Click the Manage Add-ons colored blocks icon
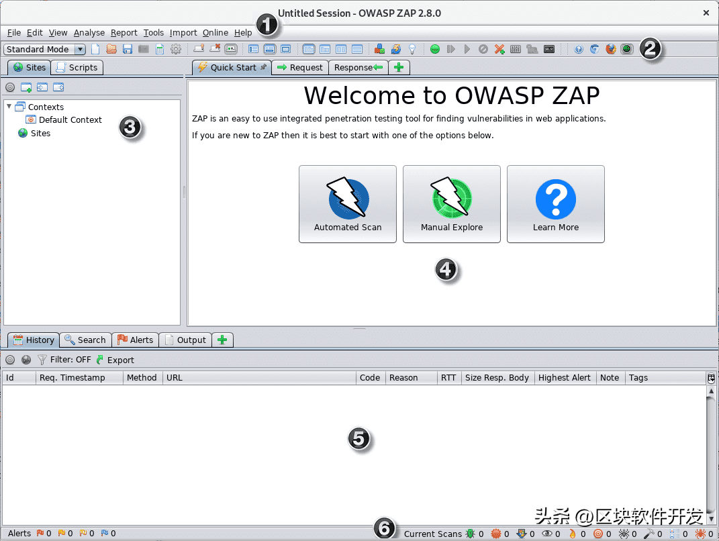This screenshot has height=541, width=719. click(x=379, y=49)
